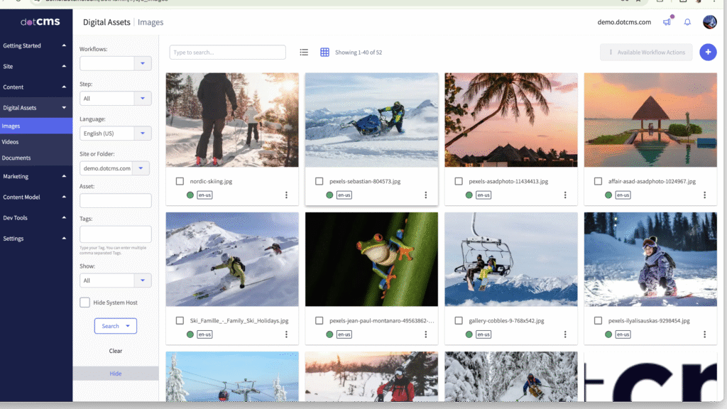Expand the Site menu section

[35, 66]
